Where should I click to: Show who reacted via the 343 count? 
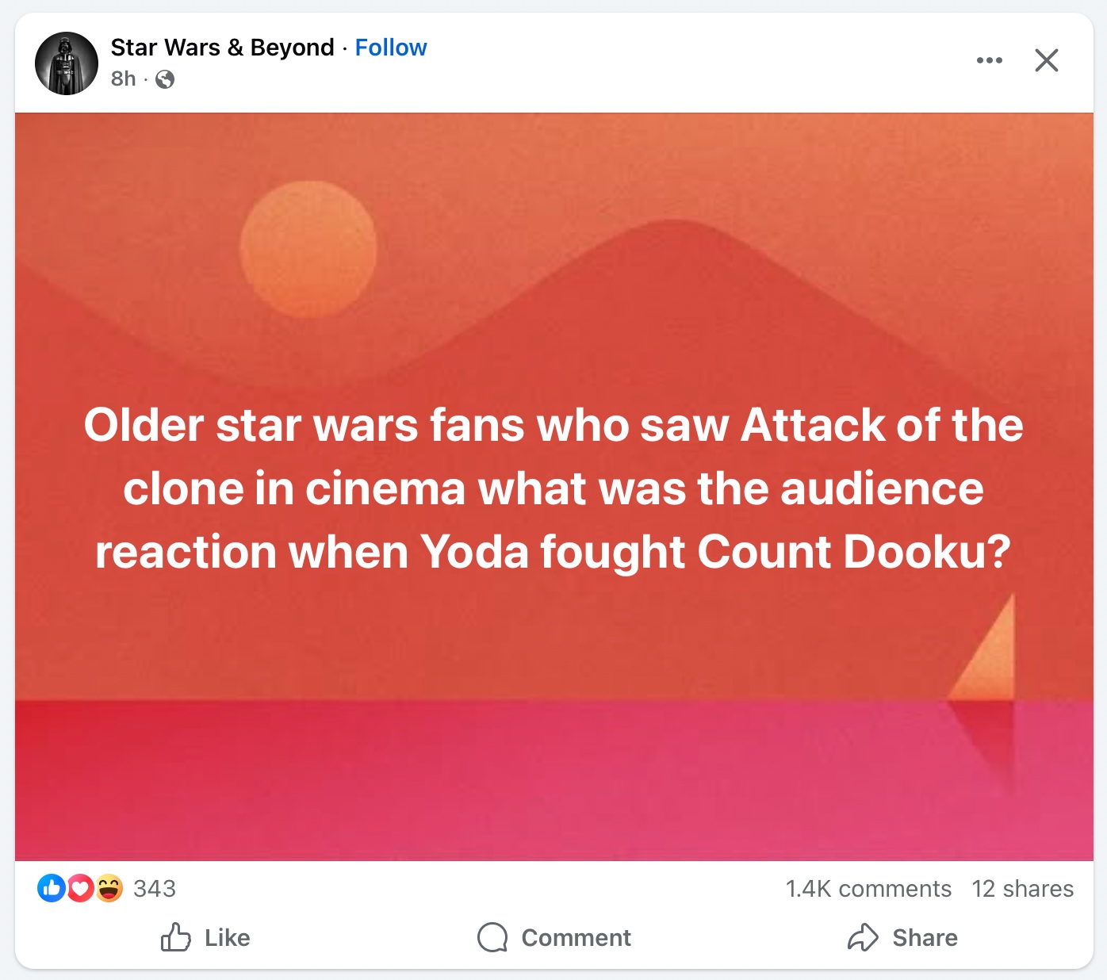[x=155, y=888]
